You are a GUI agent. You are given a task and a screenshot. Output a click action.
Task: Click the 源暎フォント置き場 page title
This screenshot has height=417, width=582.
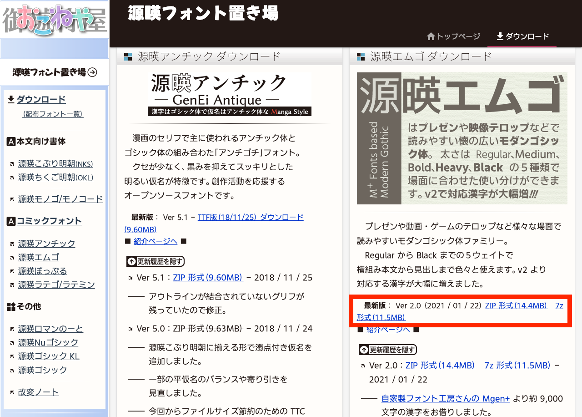click(203, 14)
